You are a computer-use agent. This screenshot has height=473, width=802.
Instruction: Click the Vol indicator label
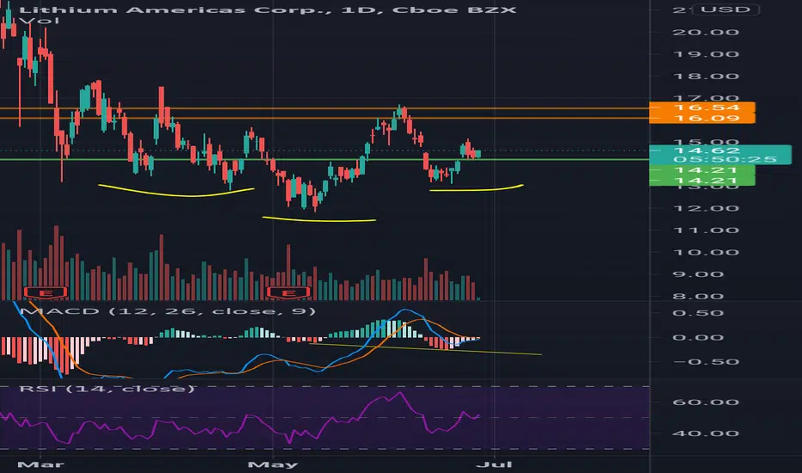[x=39, y=21]
